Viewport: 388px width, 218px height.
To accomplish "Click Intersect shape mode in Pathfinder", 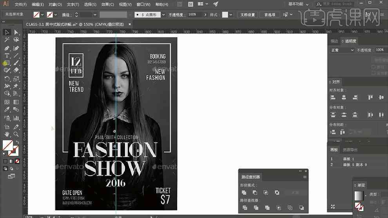I will pyautogui.click(x=266, y=193).
